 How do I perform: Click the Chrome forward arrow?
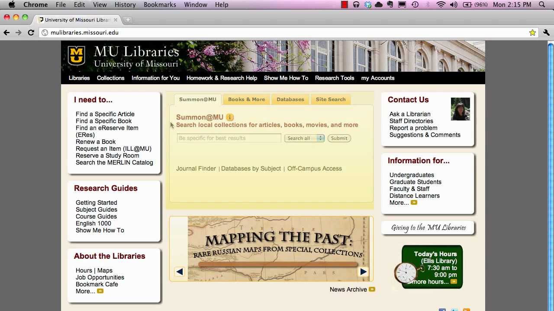(19, 32)
